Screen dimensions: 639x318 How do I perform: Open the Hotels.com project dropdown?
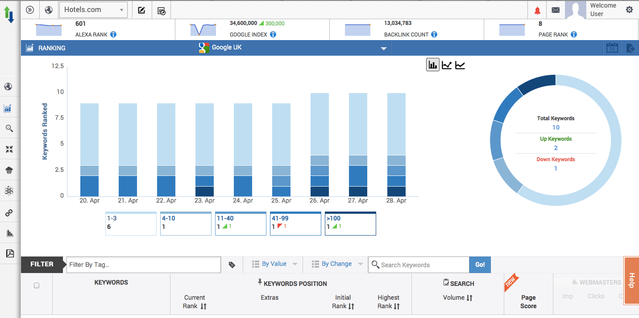[93, 9]
